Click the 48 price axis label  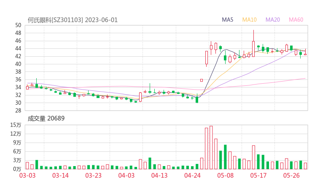18,33
